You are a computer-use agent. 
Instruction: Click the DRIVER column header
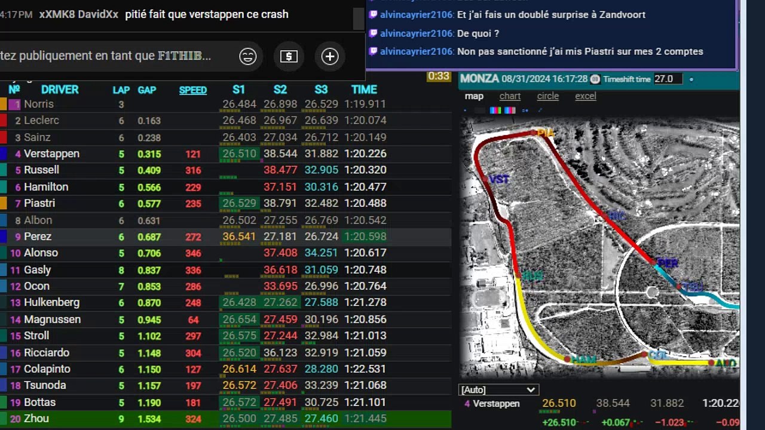pyautogui.click(x=60, y=90)
